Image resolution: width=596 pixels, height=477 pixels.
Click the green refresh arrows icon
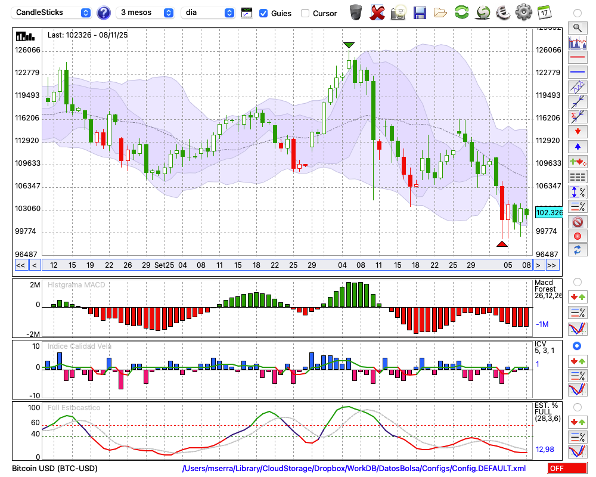(461, 12)
